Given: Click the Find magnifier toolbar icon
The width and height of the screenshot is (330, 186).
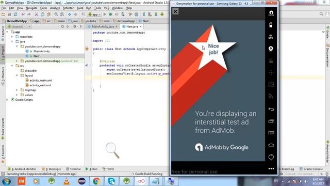Looking at the screenshot, I should (56, 14).
